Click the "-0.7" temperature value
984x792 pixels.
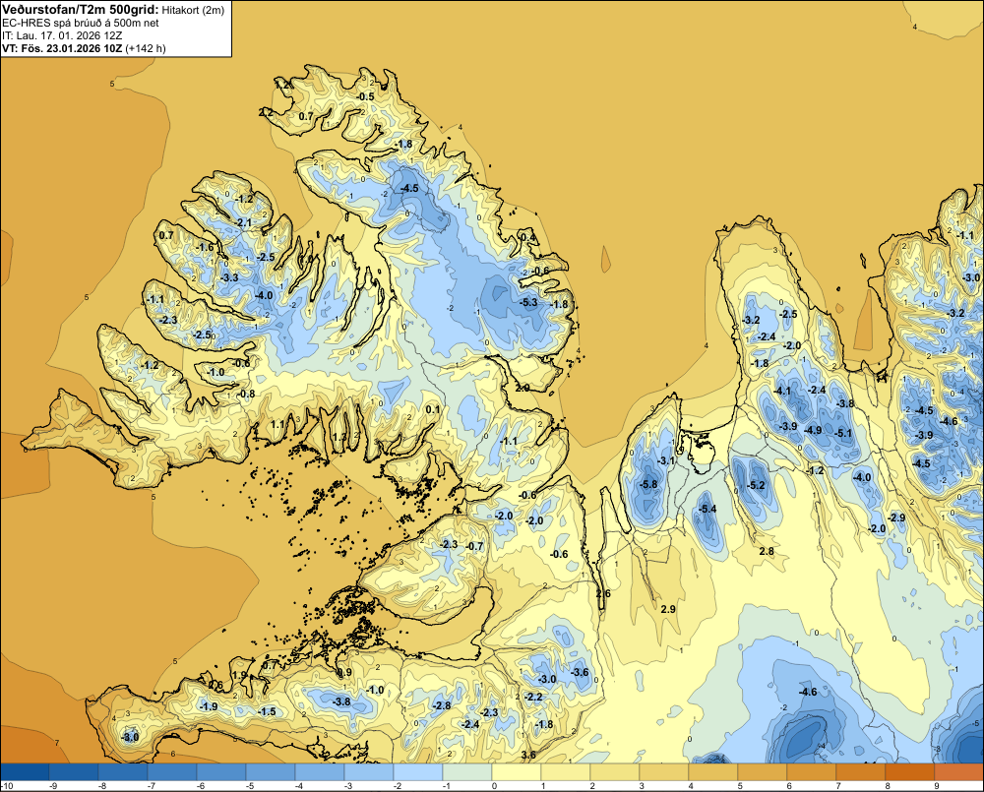pos(475,546)
